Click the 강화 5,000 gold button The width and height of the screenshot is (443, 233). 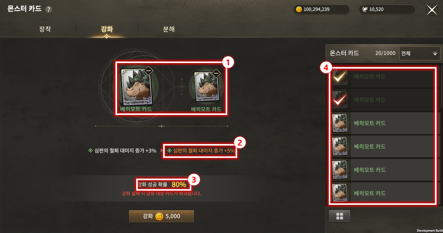point(161,216)
